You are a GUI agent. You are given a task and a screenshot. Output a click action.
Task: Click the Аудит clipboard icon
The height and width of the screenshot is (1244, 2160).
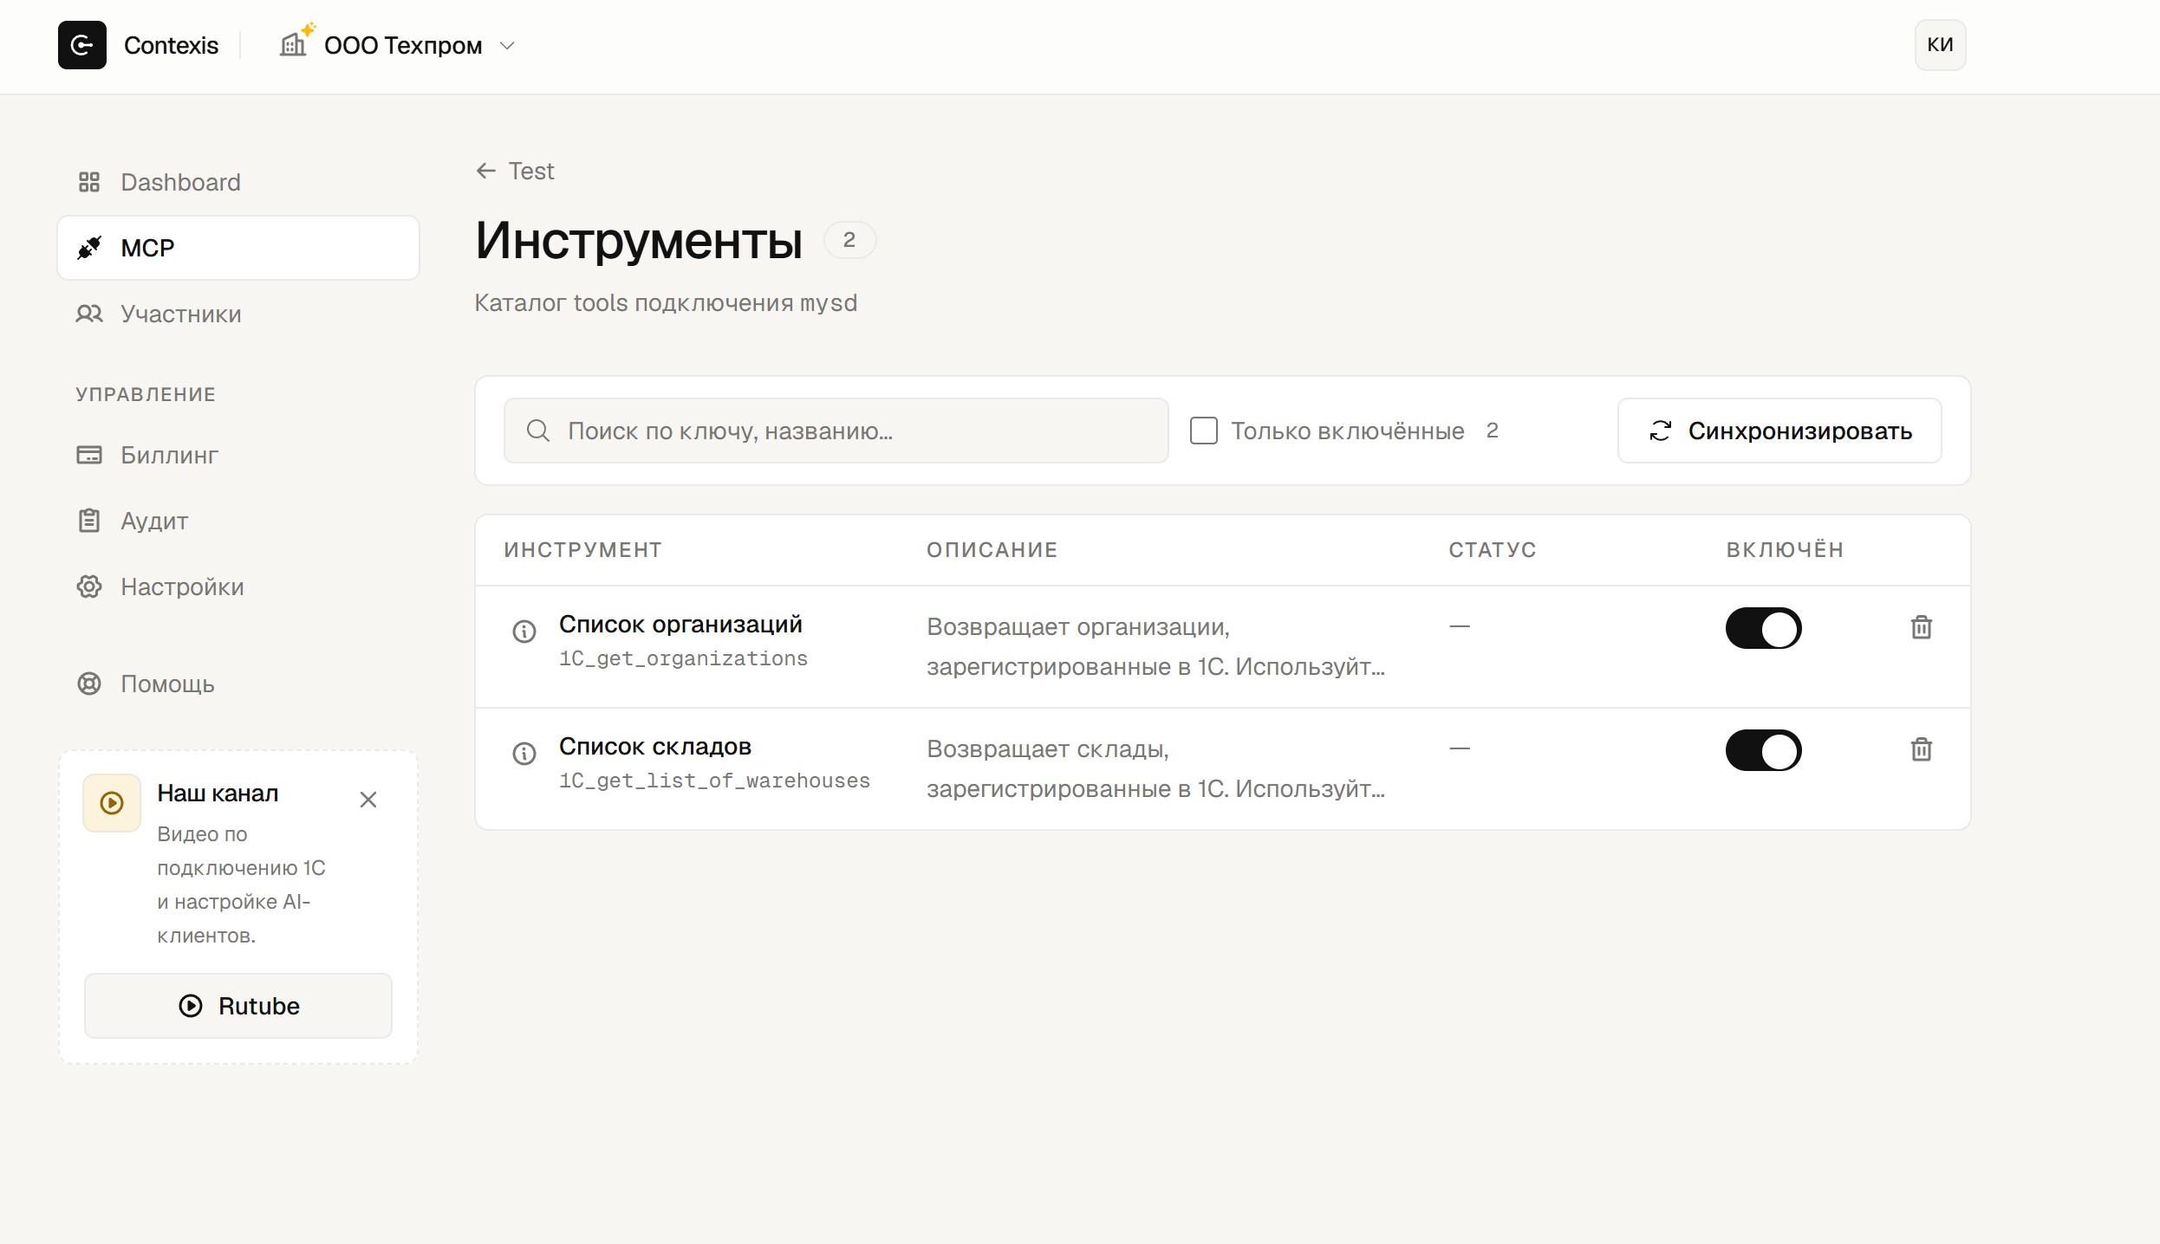pos(89,521)
